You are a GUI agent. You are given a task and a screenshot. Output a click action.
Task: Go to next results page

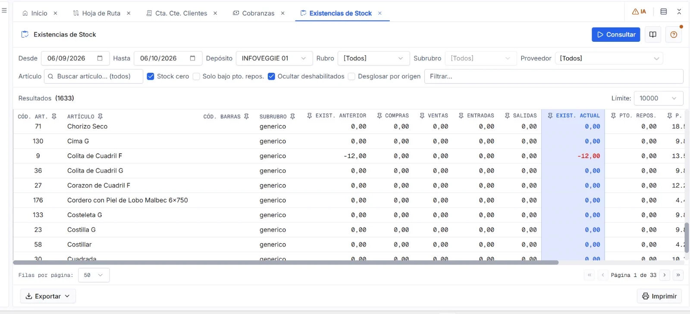[x=665, y=275]
